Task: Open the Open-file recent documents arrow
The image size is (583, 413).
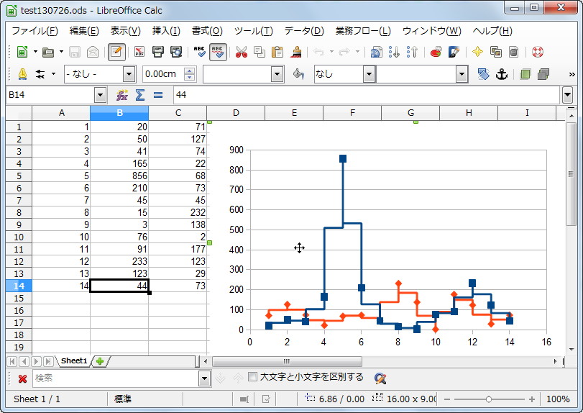Action: click(61, 52)
